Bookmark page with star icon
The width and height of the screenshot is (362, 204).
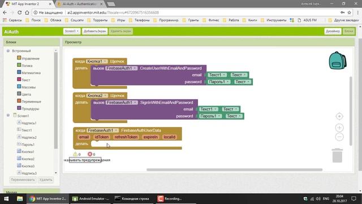350,12
